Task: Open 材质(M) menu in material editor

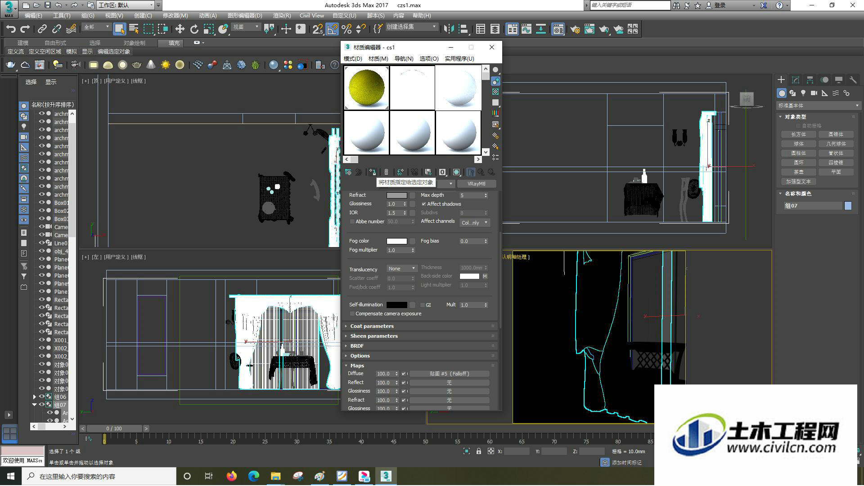Action: click(378, 59)
